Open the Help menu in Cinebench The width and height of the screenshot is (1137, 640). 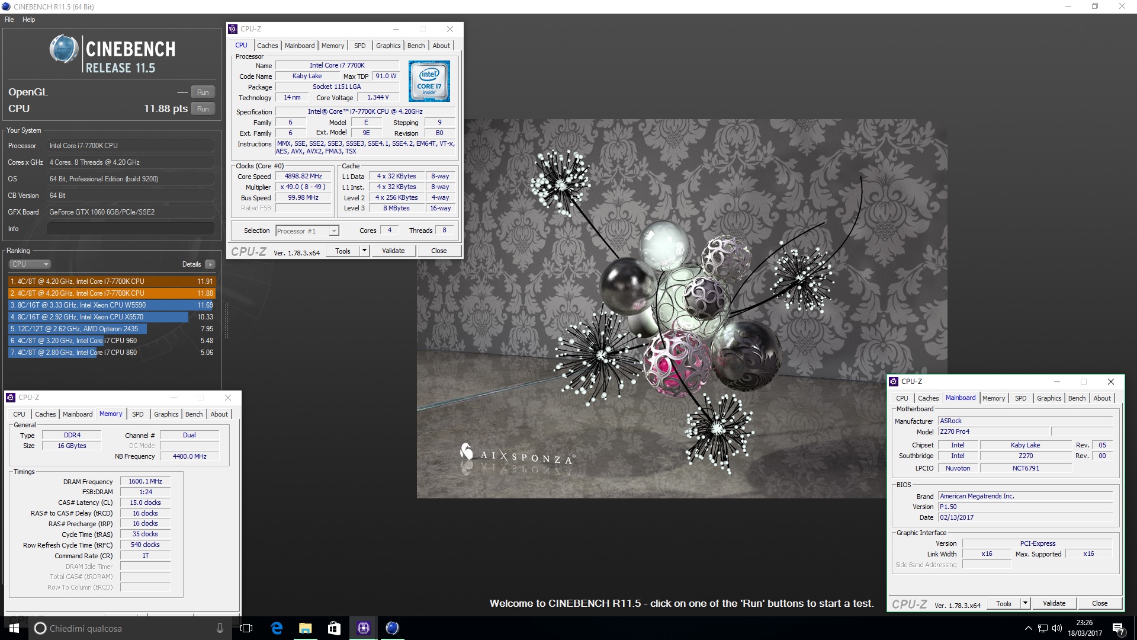tap(28, 20)
